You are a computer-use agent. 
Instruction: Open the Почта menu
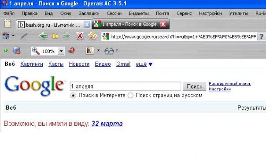click(x=163, y=13)
